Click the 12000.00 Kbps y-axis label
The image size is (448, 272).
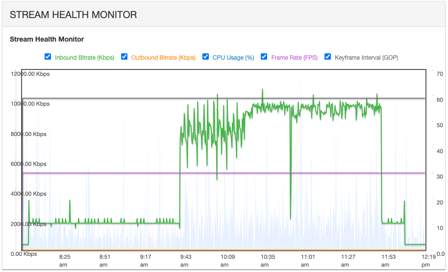pos(30,74)
